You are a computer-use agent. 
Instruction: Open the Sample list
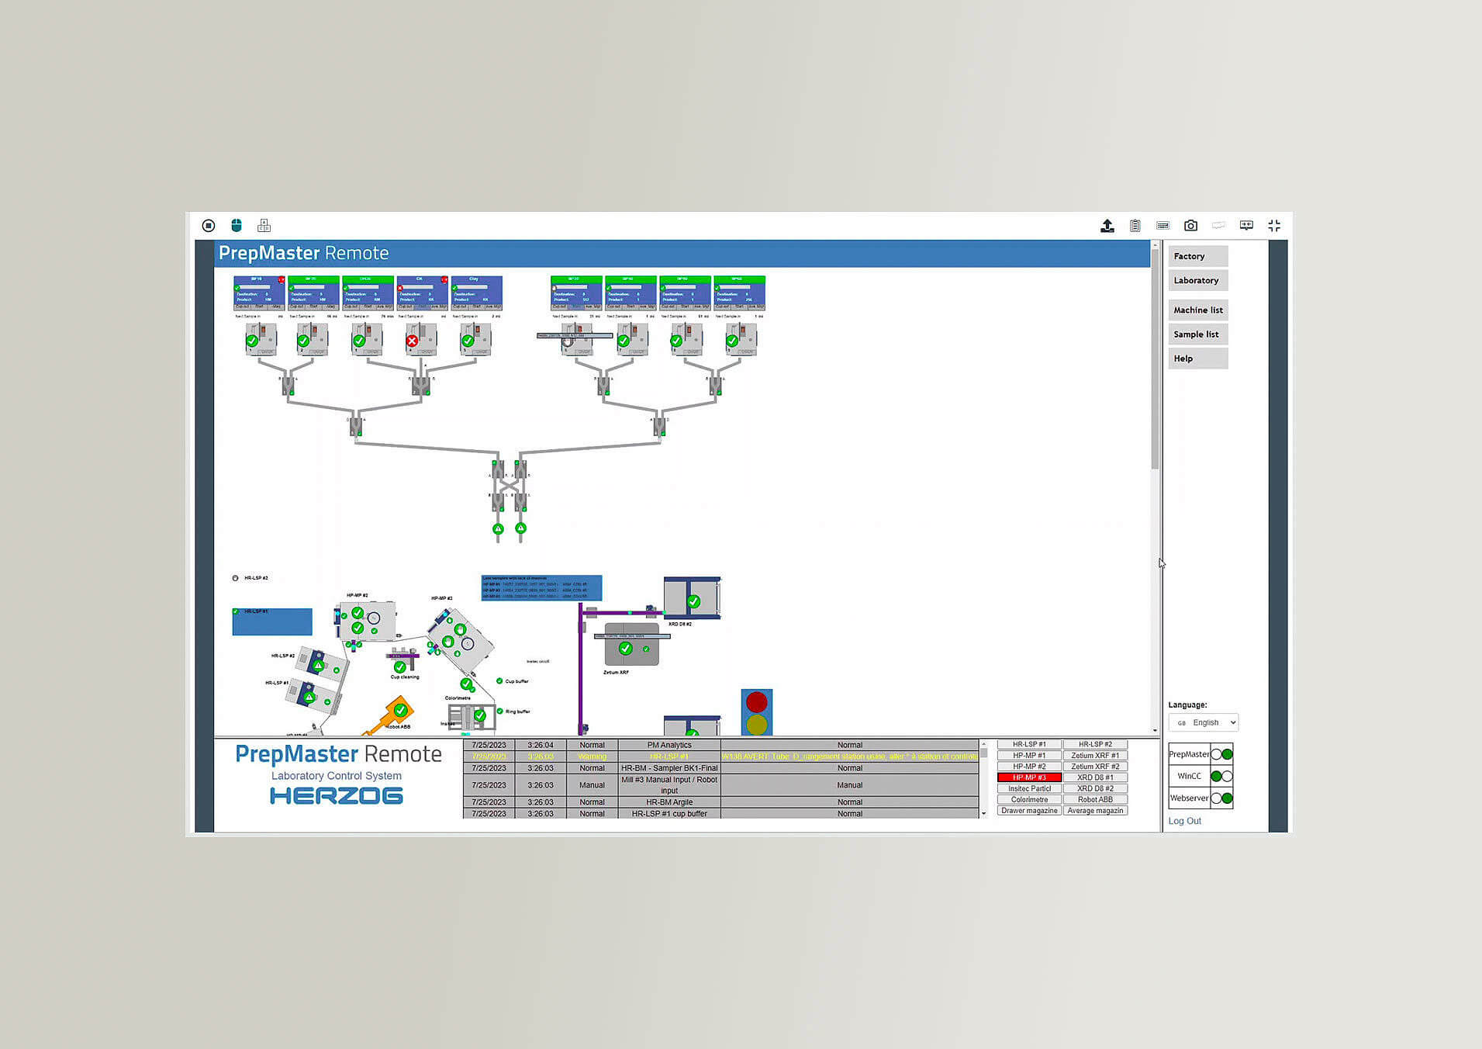tap(1198, 334)
